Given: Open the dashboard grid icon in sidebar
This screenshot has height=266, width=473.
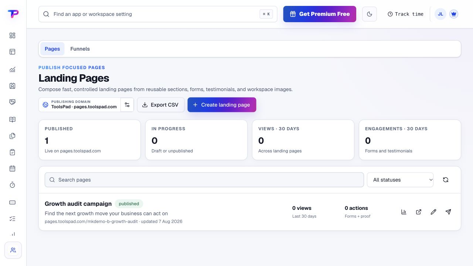Looking at the screenshot, I should (12, 35).
